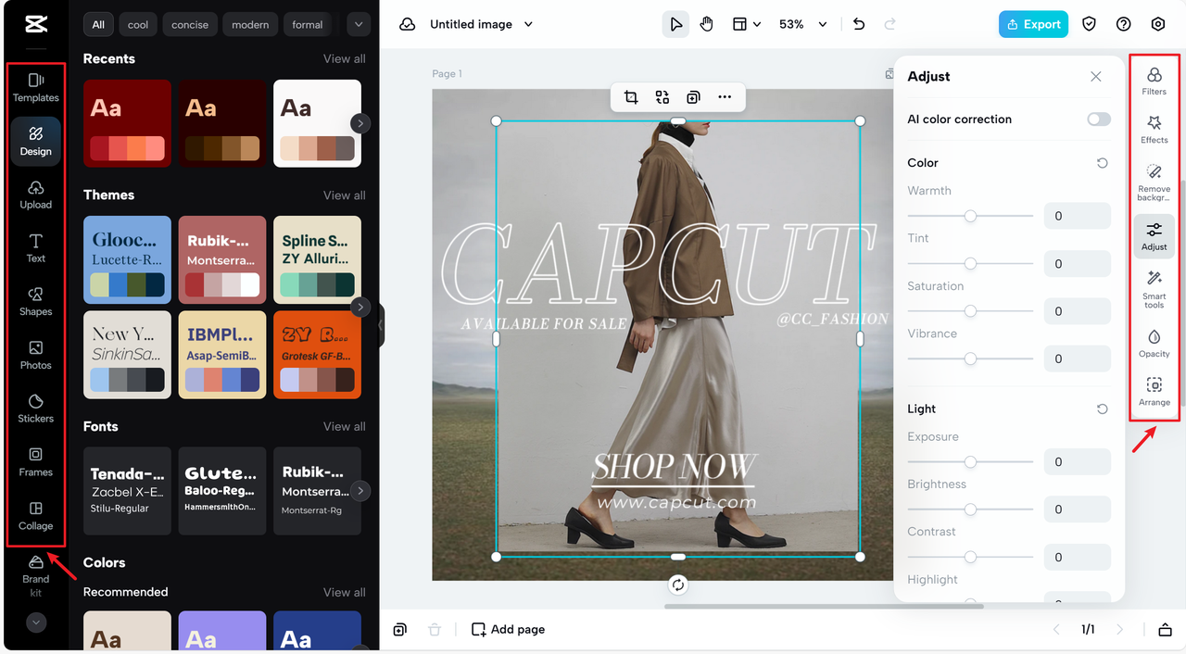The height and width of the screenshot is (654, 1186).
Task: Open the Effects tool
Action: (1154, 129)
